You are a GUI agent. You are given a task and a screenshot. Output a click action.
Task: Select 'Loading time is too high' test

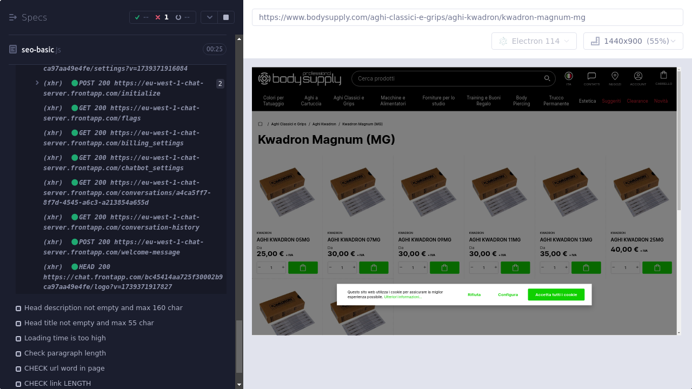pyautogui.click(x=65, y=338)
